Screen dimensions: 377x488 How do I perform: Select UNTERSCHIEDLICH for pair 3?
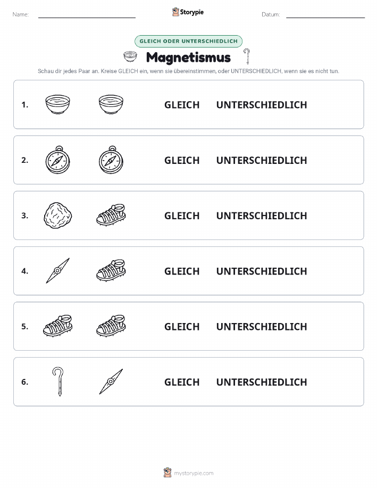[x=262, y=216]
